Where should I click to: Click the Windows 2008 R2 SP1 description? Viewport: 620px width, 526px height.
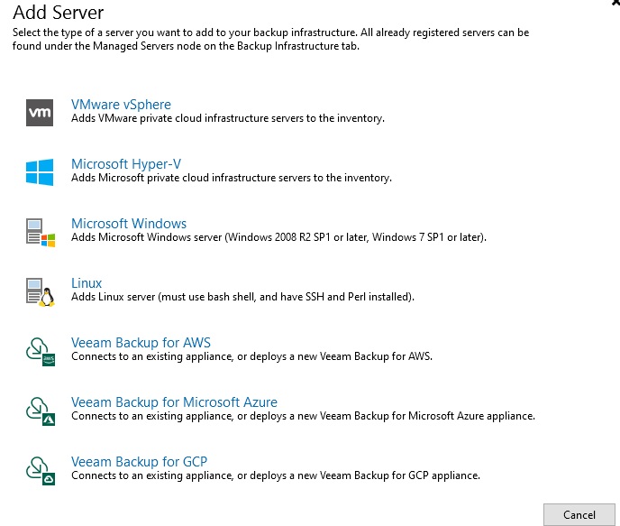point(278,237)
